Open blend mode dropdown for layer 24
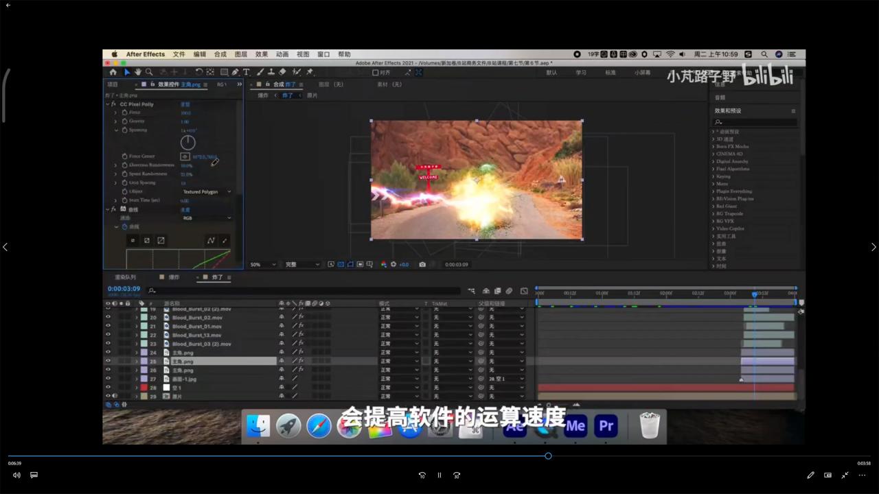 [399, 353]
